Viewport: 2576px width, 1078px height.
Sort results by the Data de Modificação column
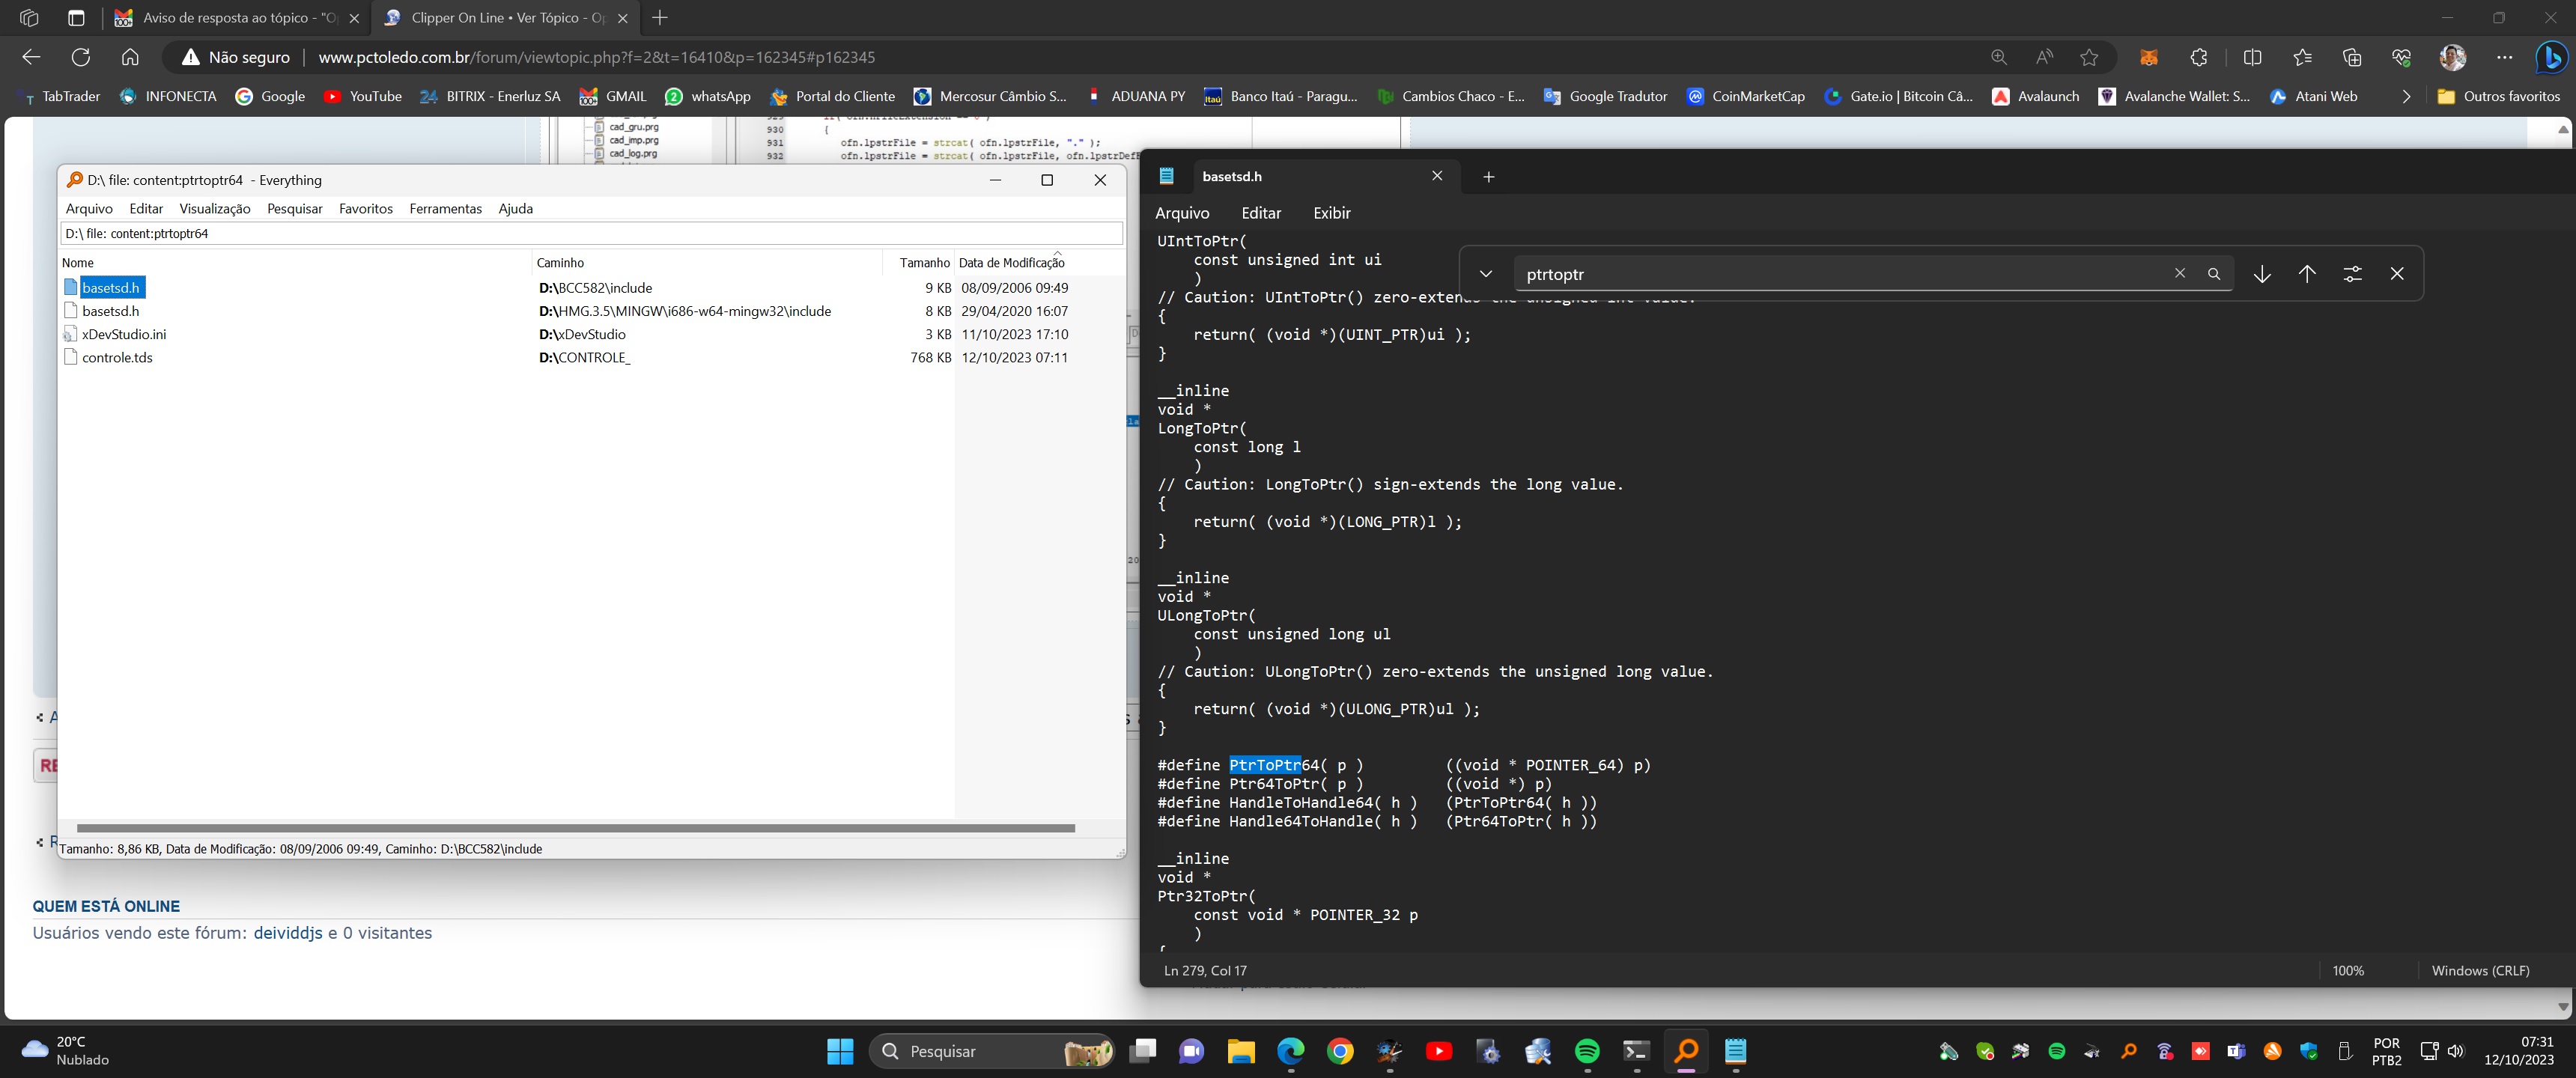tap(1011, 263)
